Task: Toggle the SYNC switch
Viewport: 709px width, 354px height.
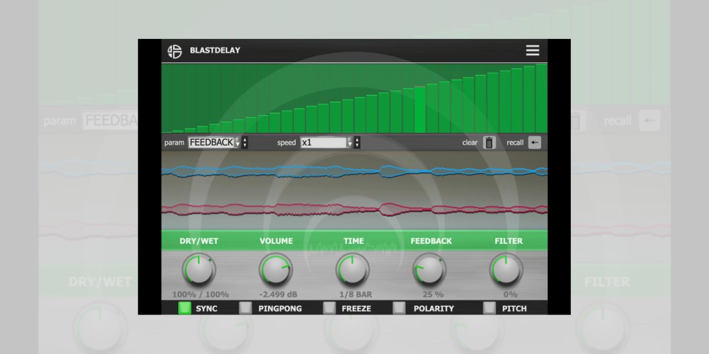Action: (x=185, y=308)
